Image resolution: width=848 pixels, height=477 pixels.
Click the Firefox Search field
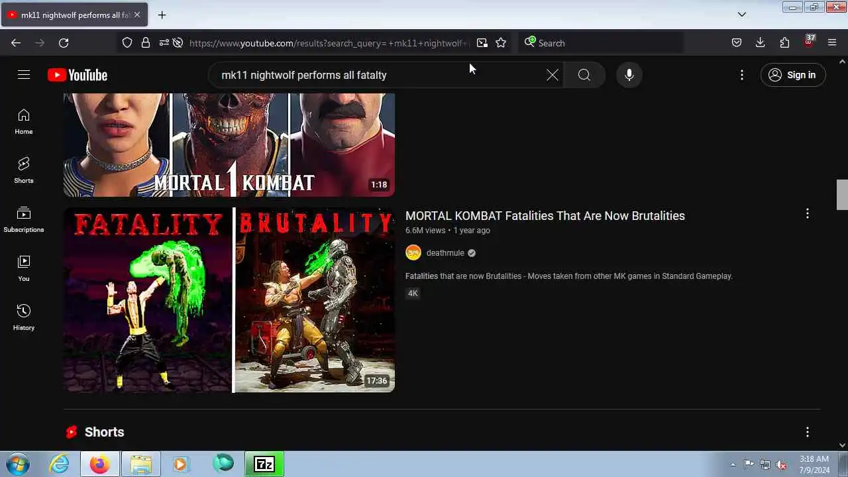602,42
